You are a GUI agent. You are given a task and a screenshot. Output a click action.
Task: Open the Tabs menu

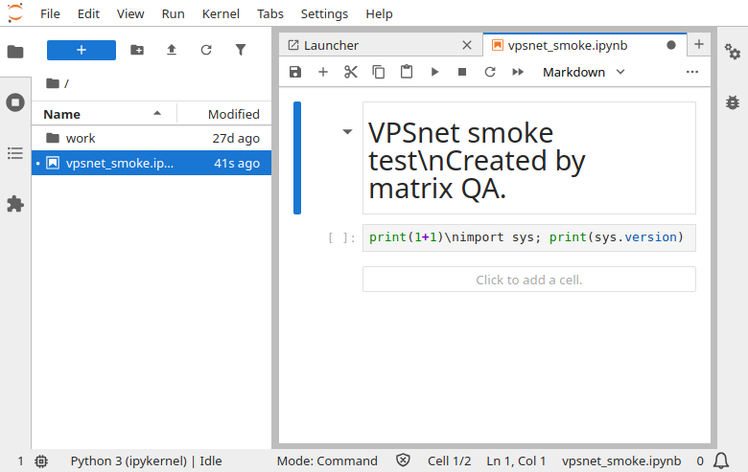pos(270,13)
